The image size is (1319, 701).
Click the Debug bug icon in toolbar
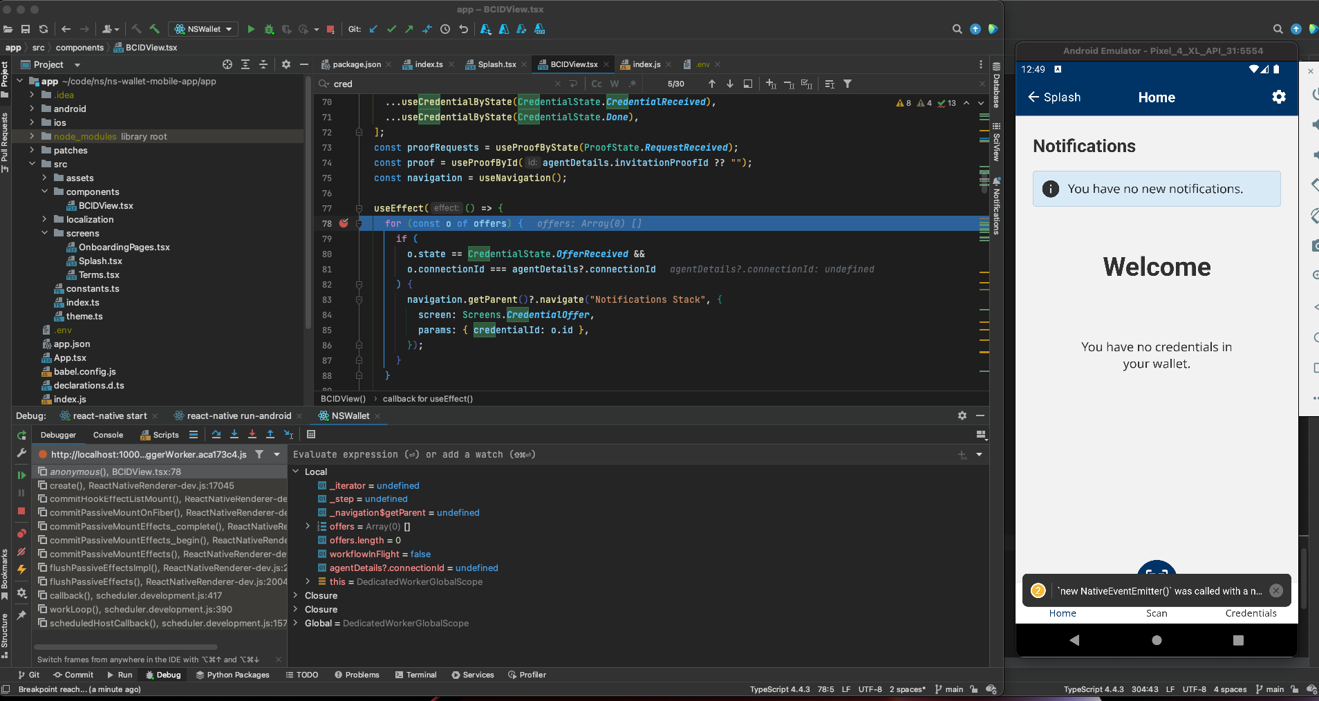(x=269, y=29)
